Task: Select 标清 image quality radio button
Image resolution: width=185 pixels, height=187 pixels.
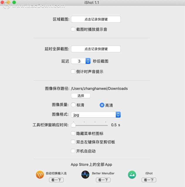Action: (x=73, y=105)
